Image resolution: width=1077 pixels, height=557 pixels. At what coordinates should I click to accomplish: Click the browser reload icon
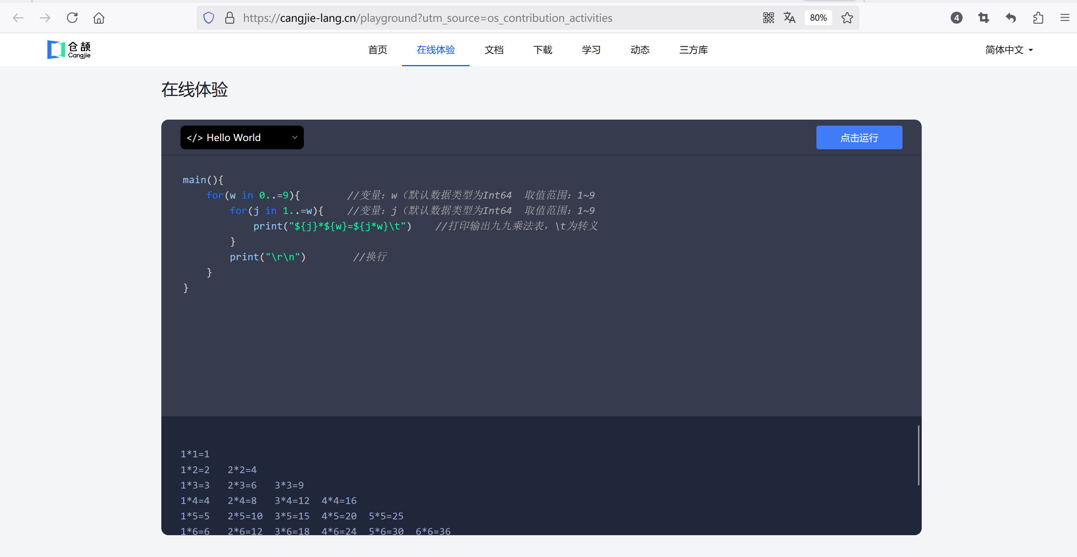(72, 18)
